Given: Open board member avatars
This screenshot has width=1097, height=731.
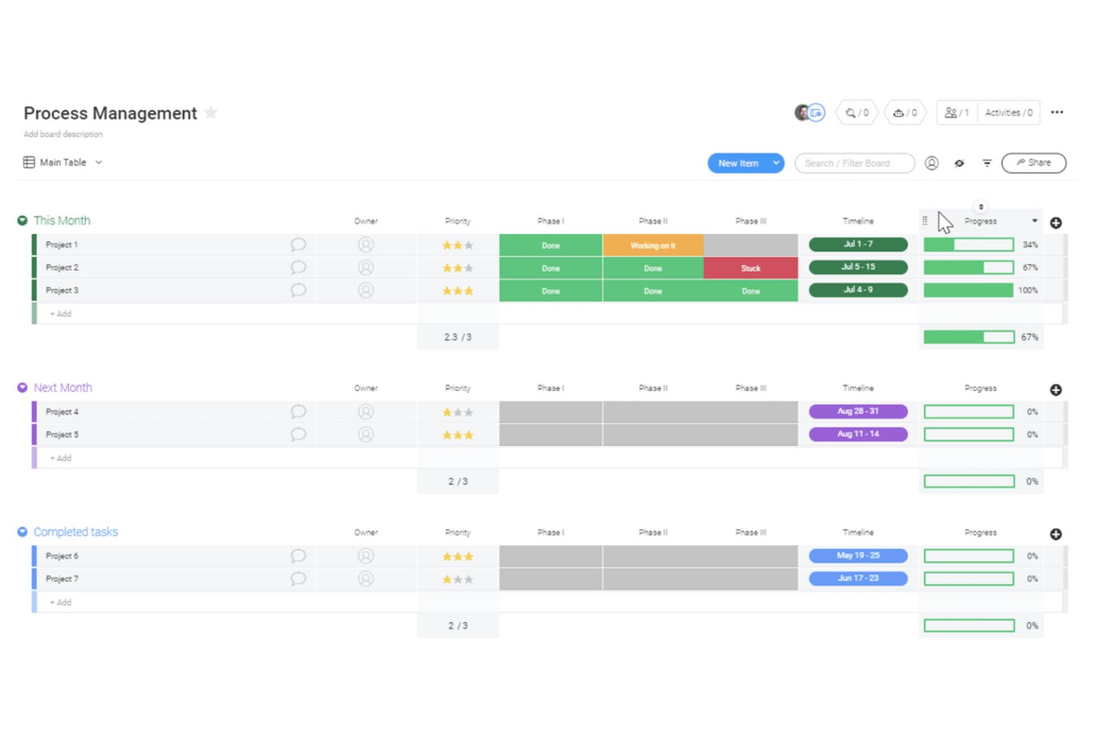Looking at the screenshot, I should tap(809, 113).
